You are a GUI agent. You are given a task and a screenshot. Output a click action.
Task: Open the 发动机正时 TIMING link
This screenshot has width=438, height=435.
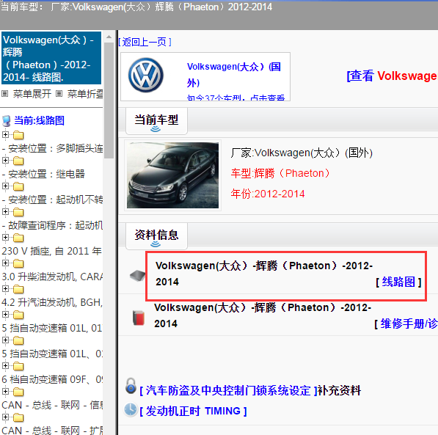(x=193, y=411)
